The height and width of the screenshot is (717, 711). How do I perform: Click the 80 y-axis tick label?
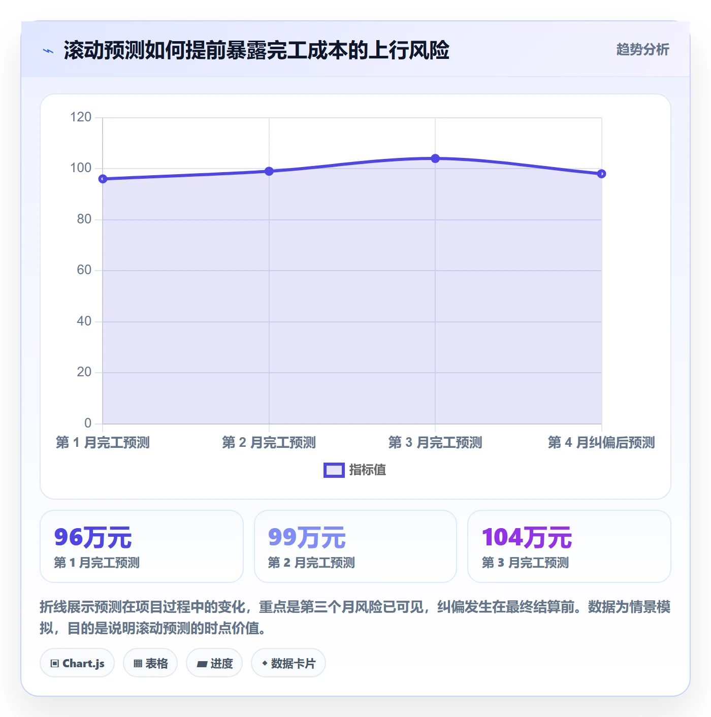pyautogui.click(x=84, y=219)
